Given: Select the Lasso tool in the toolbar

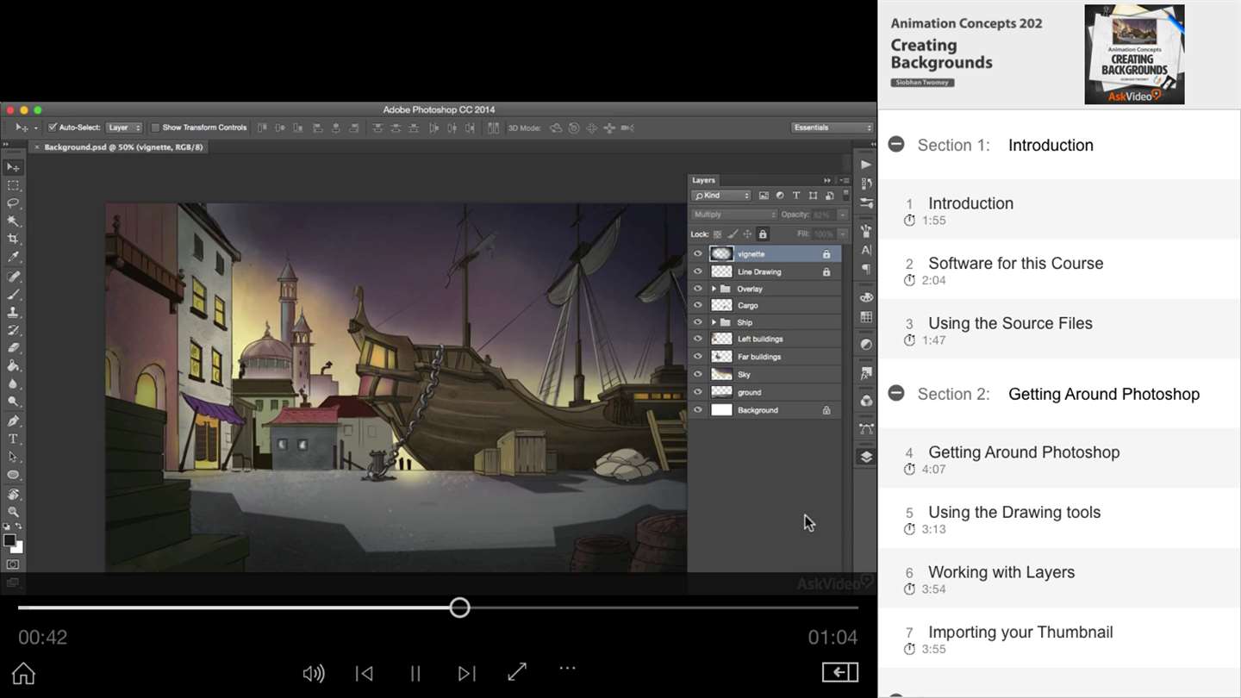Looking at the screenshot, I should pyautogui.click(x=13, y=203).
